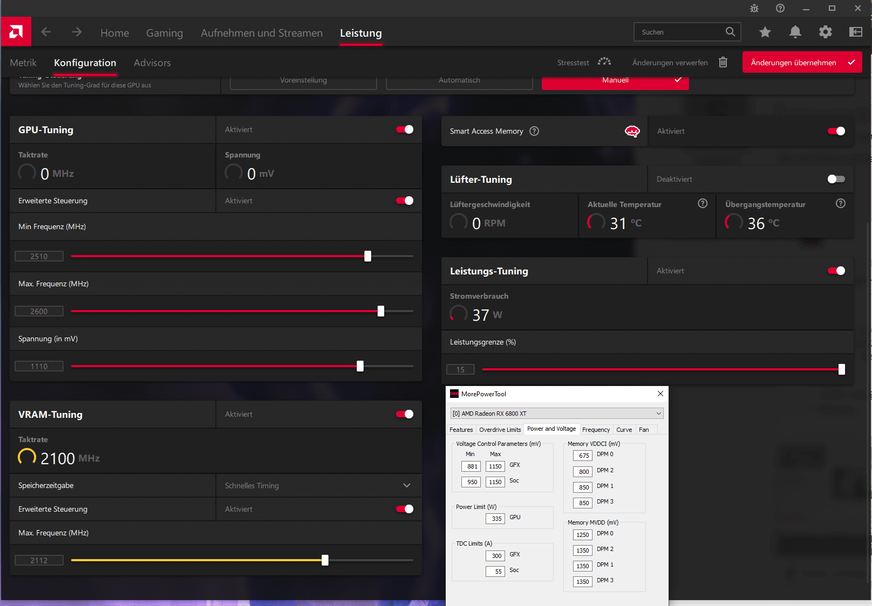The image size is (872, 606).
Task: Click the Spannung 1110 value box
Action: [x=39, y=366]
